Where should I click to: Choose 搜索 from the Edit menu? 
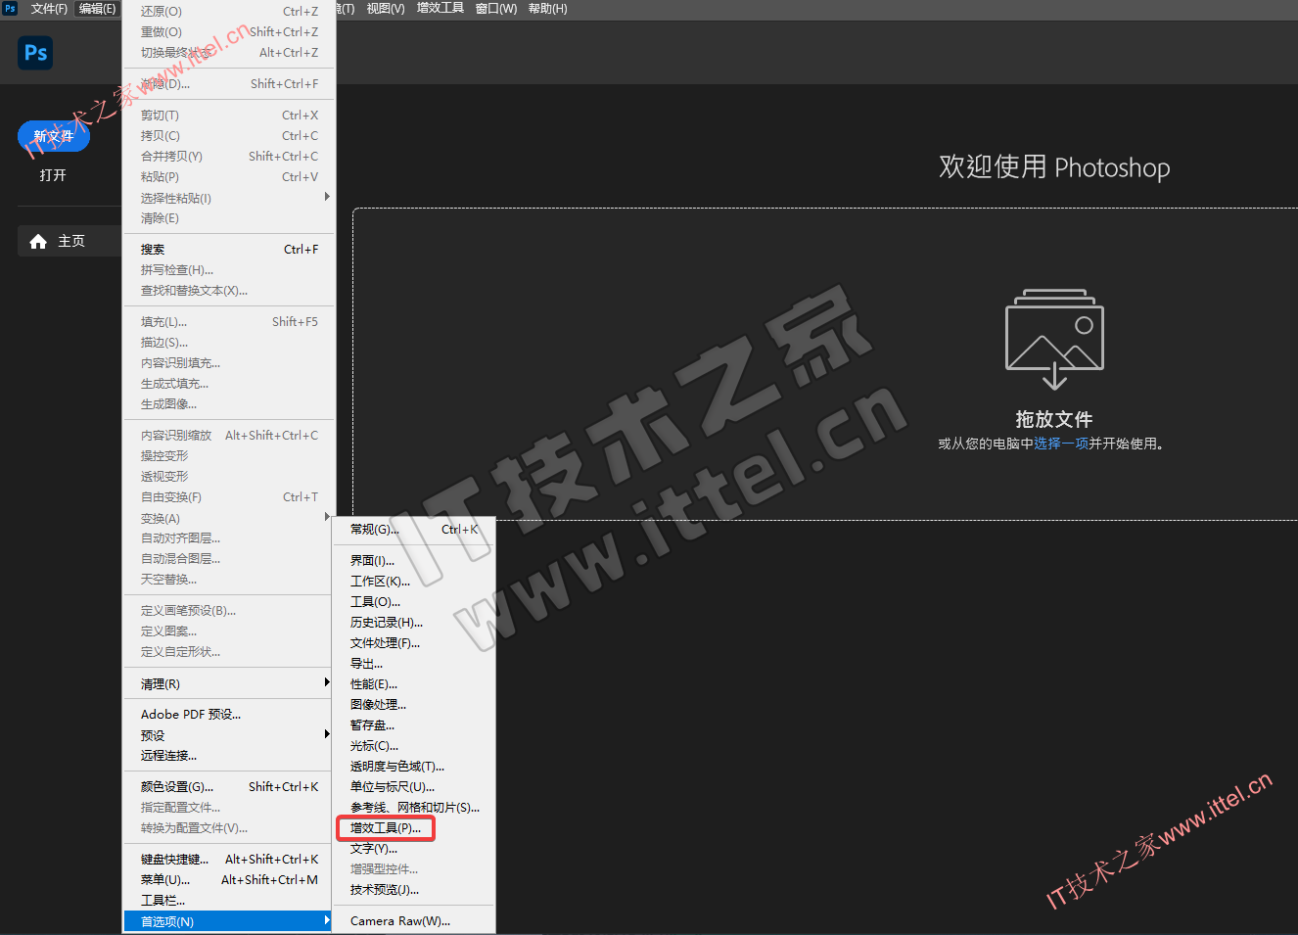point(229,250)
